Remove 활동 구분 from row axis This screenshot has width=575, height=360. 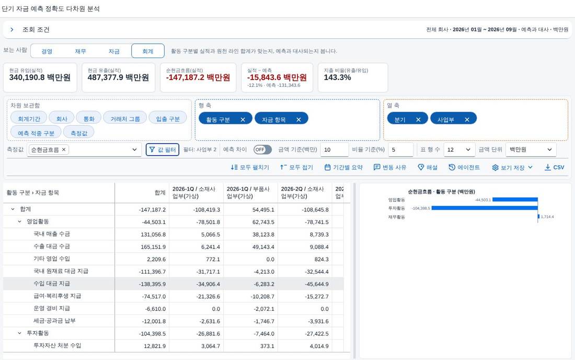click(x=243, y=120)
